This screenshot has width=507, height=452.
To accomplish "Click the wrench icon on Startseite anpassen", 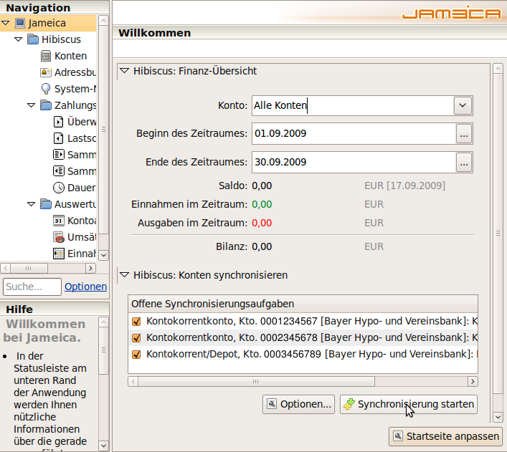I will point(398,436).
